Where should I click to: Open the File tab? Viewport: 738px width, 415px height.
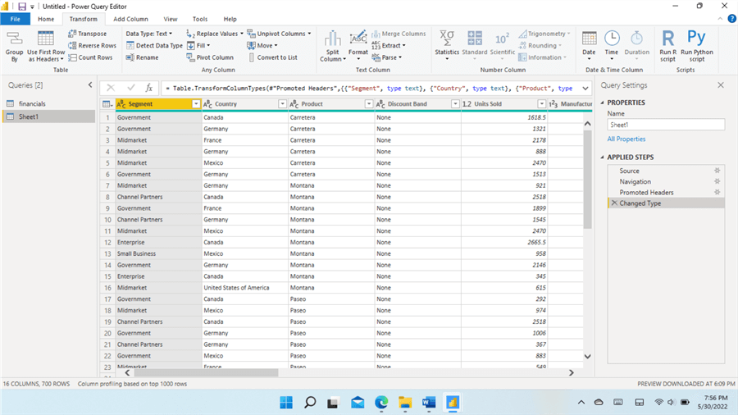click(16, 19)
